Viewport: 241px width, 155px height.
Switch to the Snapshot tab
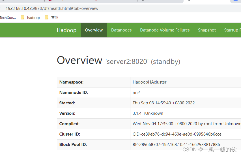(207, 30)
